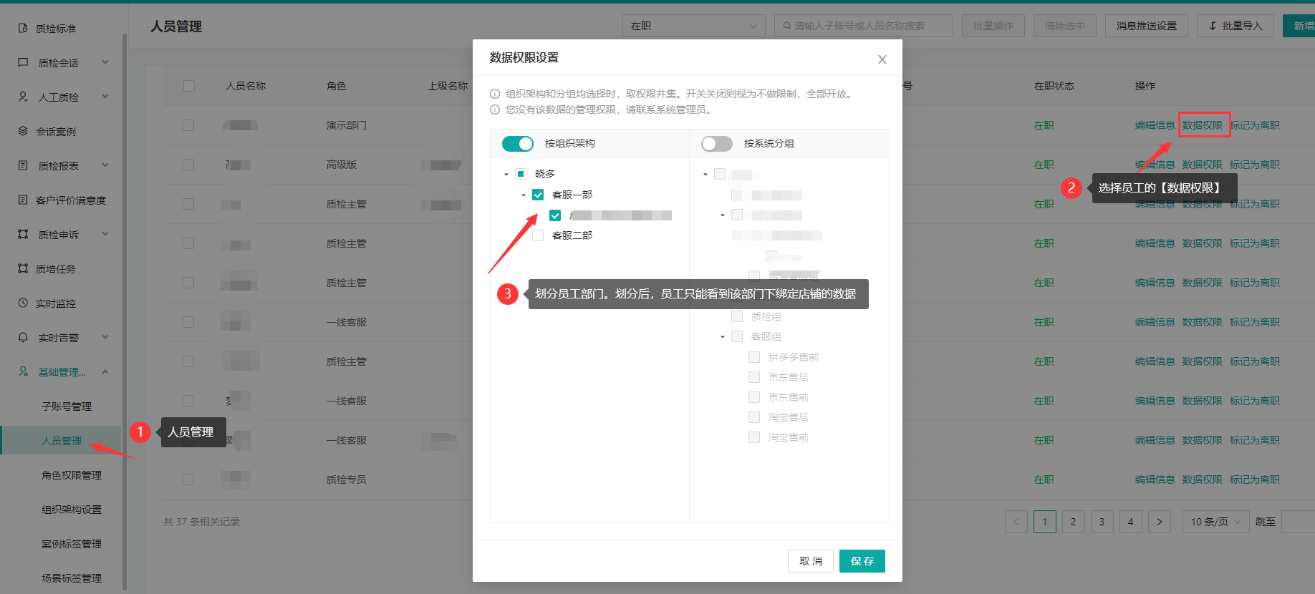The height and width of the screenshot is (594, 1315).
Task: Click the 会话案例 layers icon
Action: [x=23, y=131]
